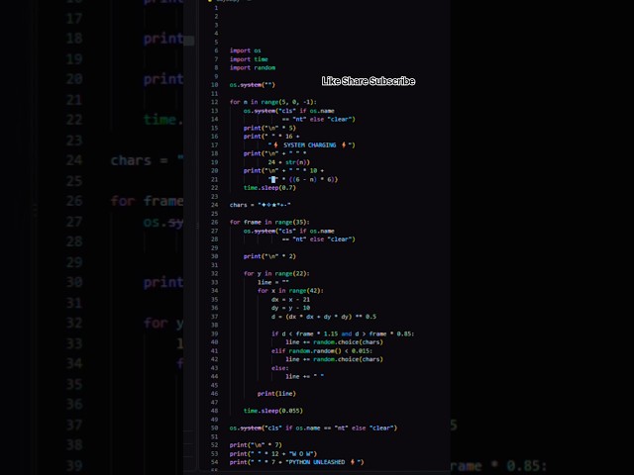Screen dimensions: 634x475
Task: Click 'dy = y - 10' line
Action: click(x=290, y=308)
